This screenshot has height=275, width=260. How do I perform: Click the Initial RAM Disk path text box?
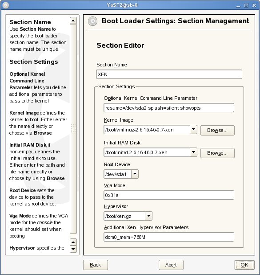[147, 152]
